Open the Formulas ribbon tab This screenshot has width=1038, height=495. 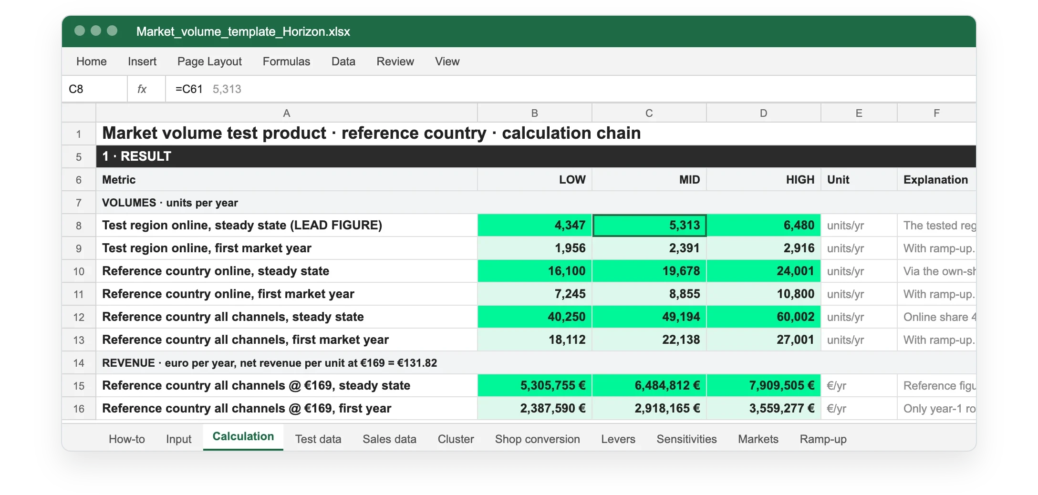click(286, 62)
